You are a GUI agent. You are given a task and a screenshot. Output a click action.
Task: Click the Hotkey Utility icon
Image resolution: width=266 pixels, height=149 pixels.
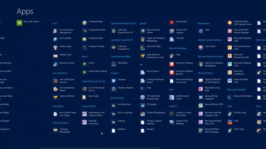point(55,48)
